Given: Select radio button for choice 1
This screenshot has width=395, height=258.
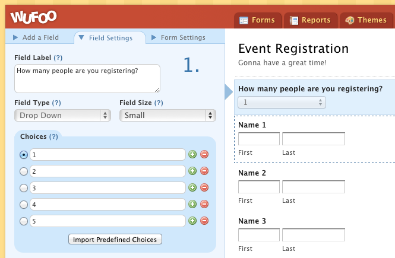Looking at the screenshot, I should coord(24,155).
